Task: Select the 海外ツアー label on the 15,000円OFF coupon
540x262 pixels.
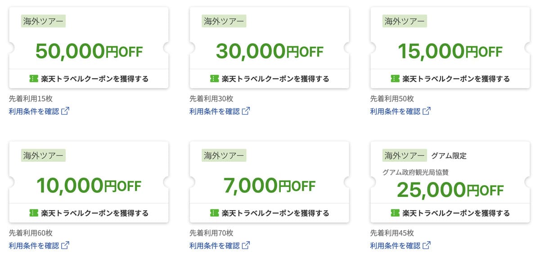Action: 405,21
